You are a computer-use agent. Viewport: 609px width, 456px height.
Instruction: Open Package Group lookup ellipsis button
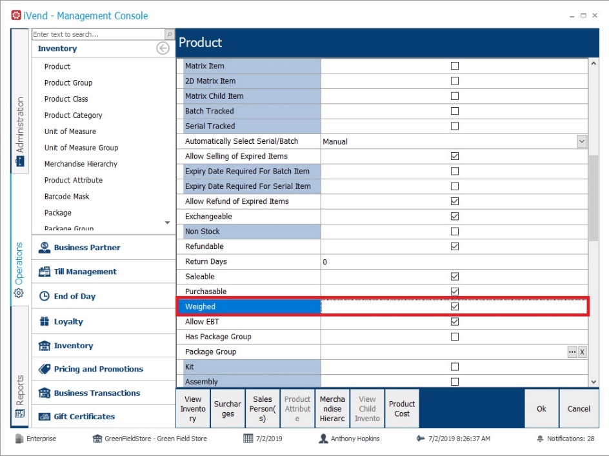tap(572, 352)
